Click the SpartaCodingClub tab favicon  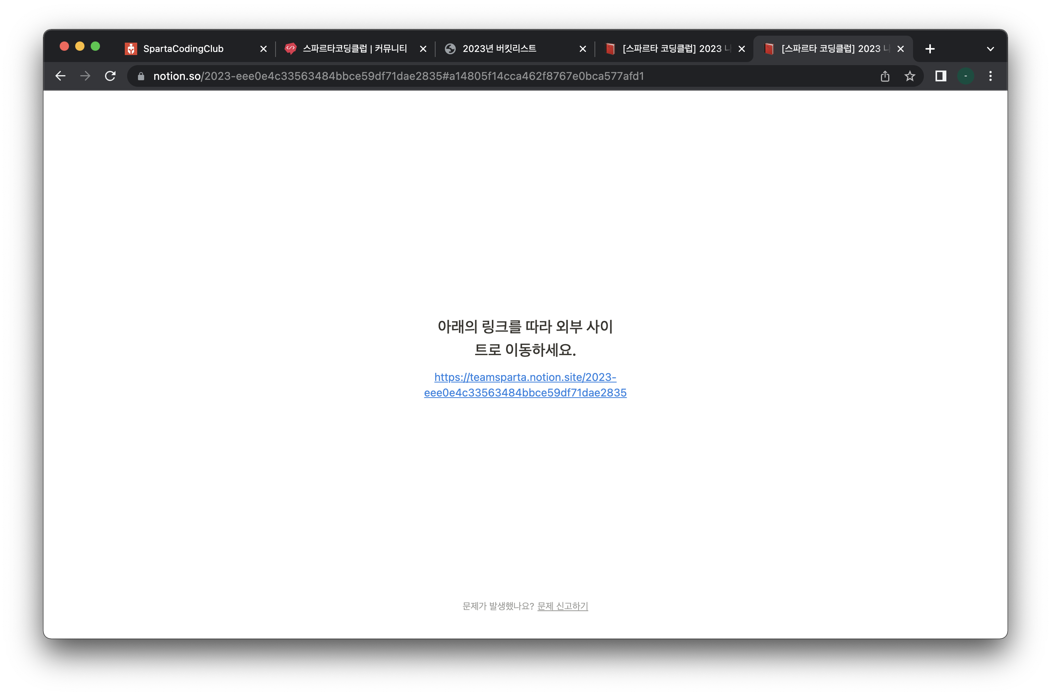click(131, 49)
